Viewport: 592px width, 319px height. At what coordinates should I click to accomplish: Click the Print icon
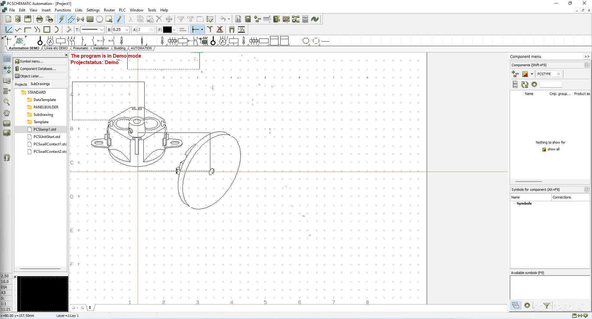click(x=39, y=19)
